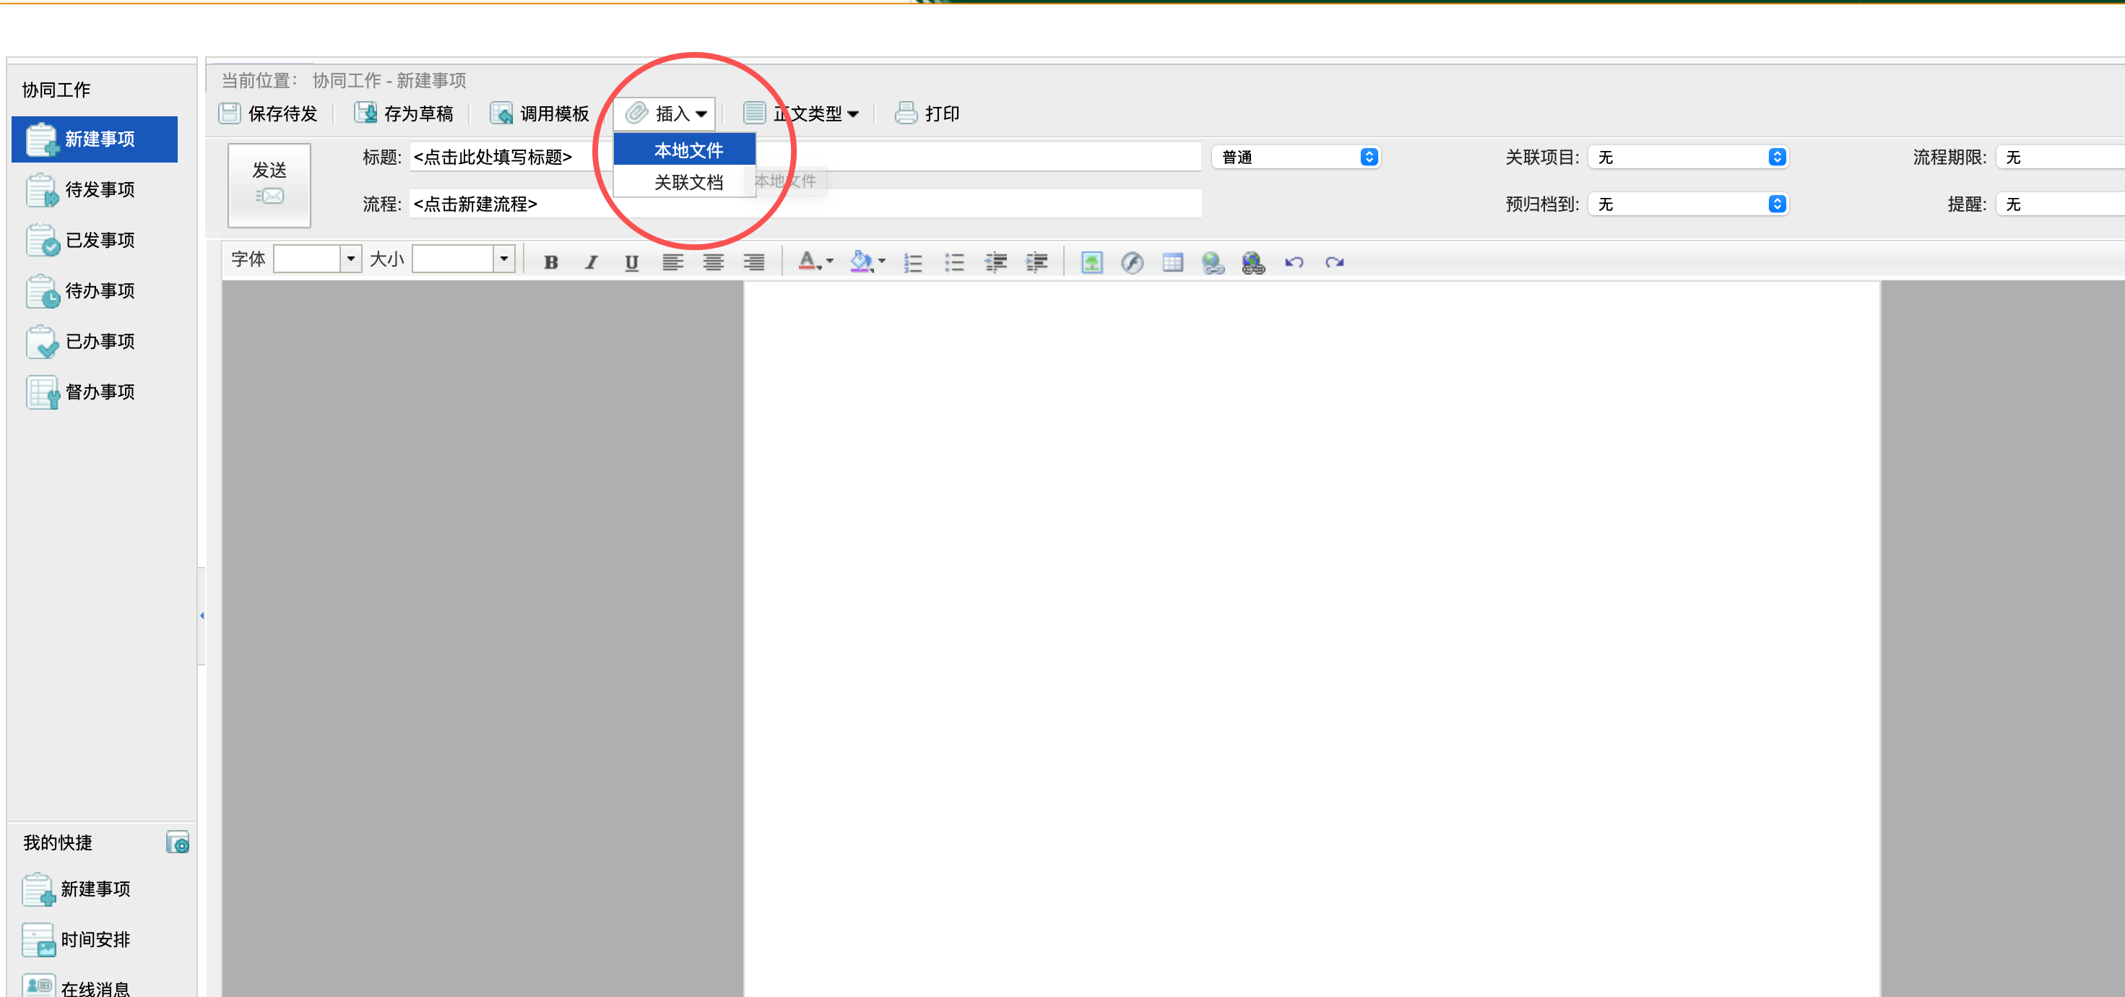Select 关联文档 from the insert menu
Image resolution: width=2125 pixels, height=997 pixels.
[x=688, y=182]
